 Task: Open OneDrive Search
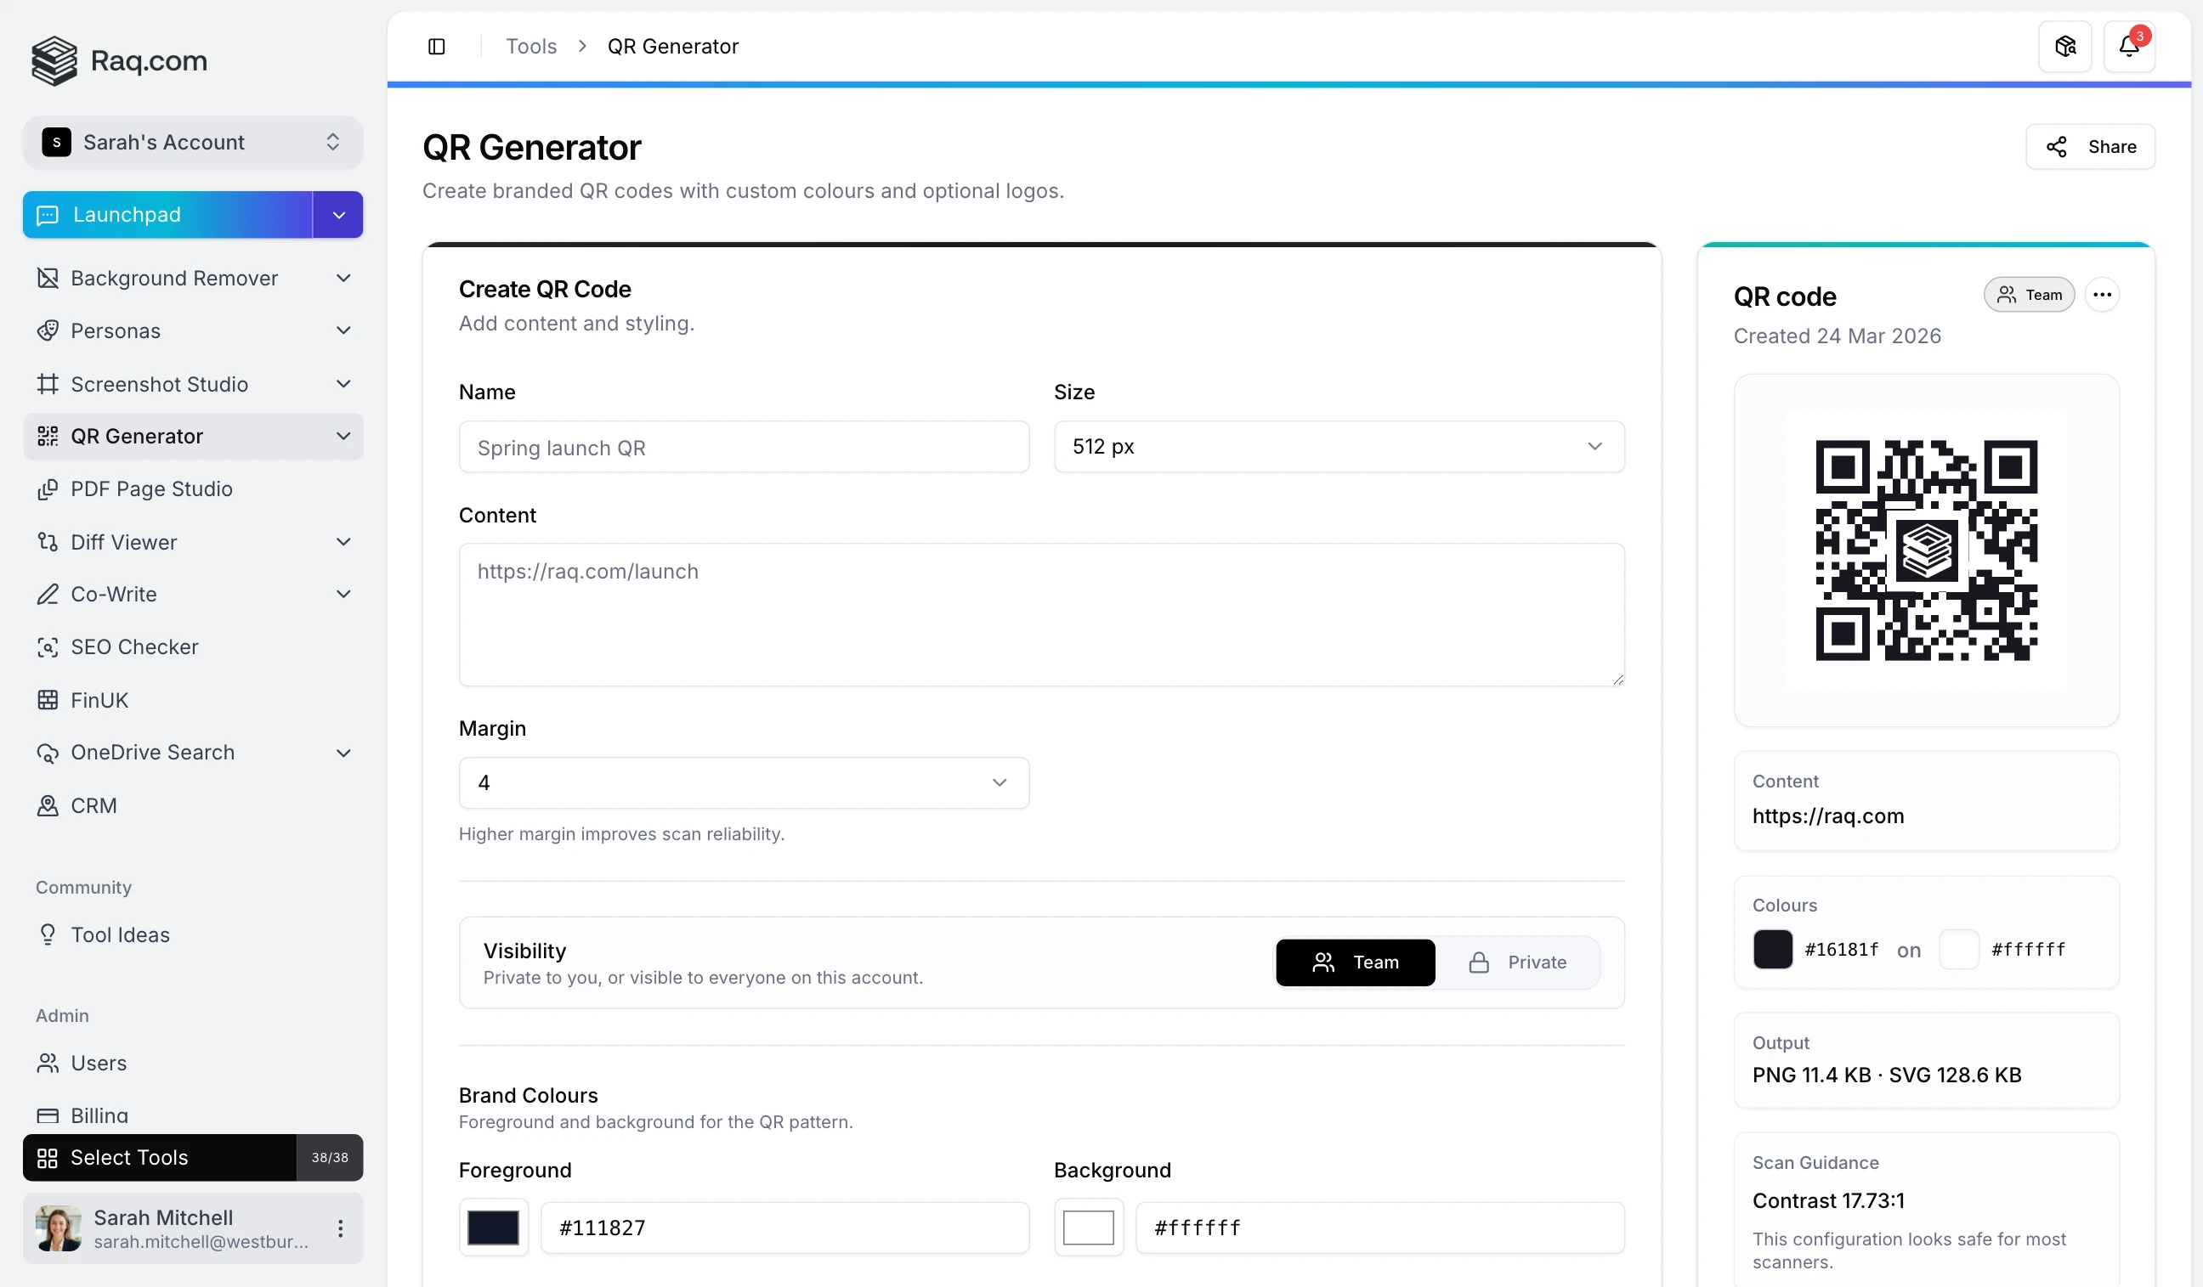click(151, 753)
